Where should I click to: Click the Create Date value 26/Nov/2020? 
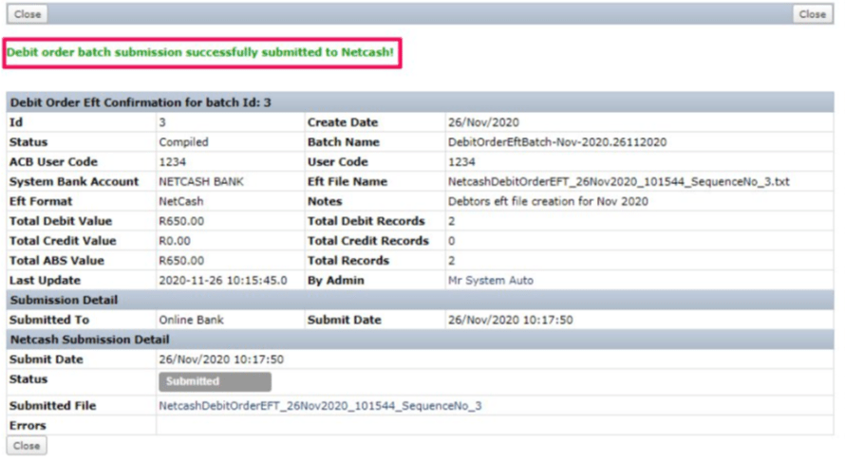(x=481, y=122)
